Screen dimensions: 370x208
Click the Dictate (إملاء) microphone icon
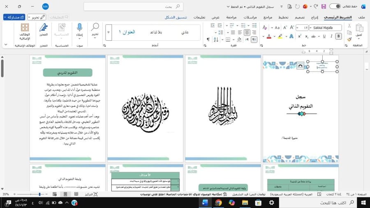point(79,28)
